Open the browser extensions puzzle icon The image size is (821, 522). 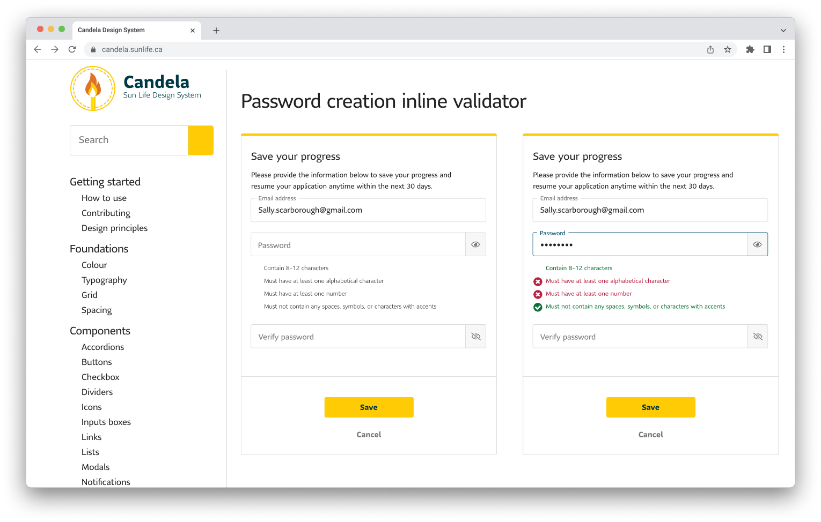pyautogui.click(x=750, y=49)
